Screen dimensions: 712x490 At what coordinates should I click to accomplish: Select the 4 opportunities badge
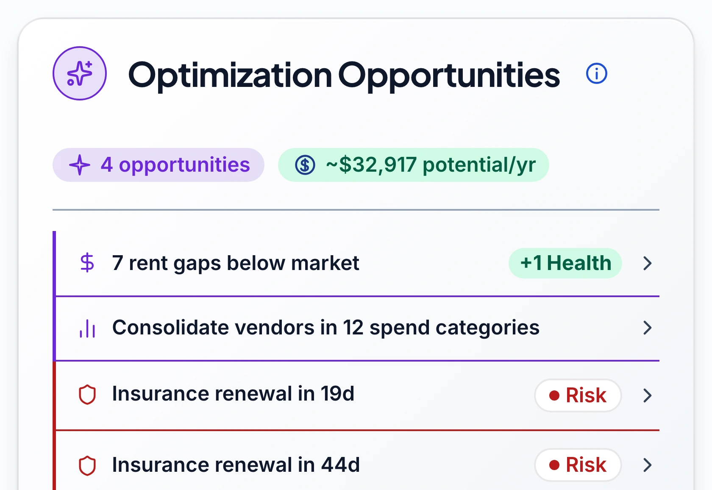159,165
